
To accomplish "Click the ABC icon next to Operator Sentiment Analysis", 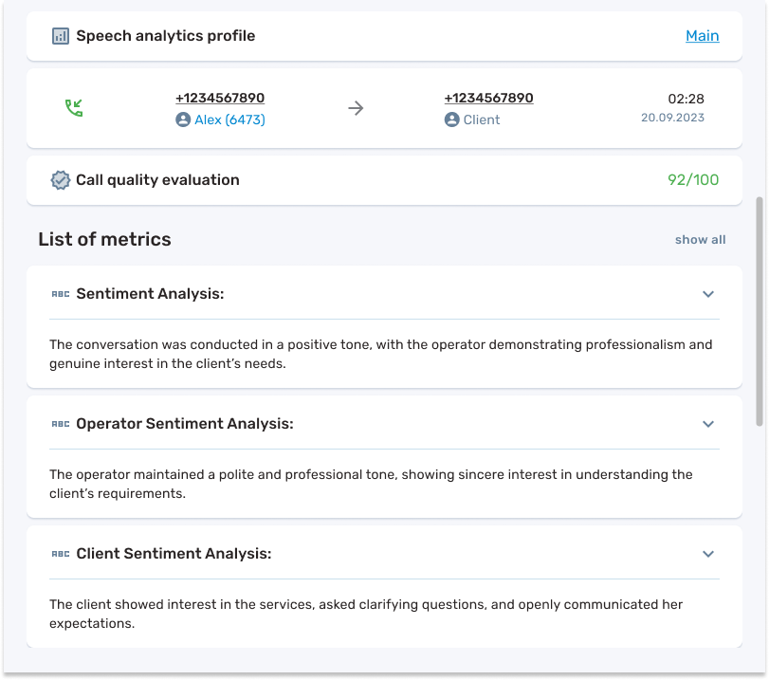I will (x=61, y=424).
